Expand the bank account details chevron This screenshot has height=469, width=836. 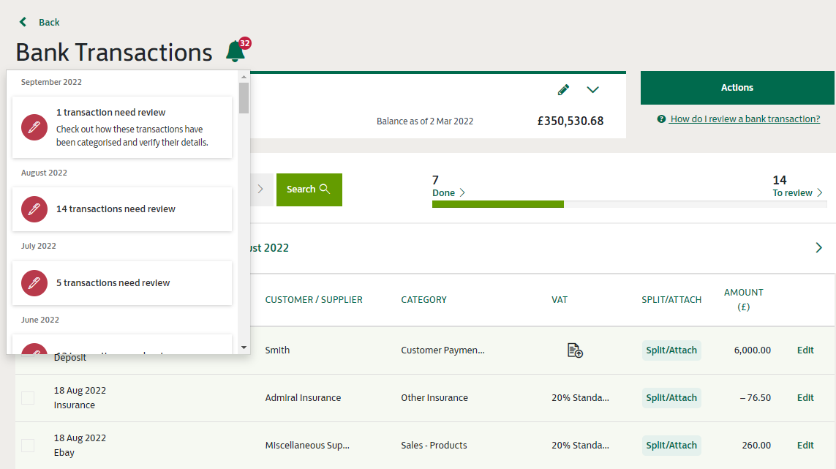[x=593, y=90]
